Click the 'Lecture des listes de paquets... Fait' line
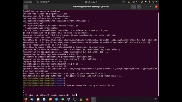The image size is (182, 102). pyautogui.click(x=45, y=14)
